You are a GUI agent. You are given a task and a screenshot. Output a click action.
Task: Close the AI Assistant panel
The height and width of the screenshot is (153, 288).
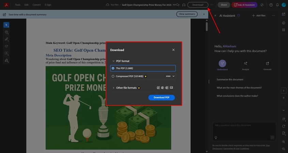point(215,16)
